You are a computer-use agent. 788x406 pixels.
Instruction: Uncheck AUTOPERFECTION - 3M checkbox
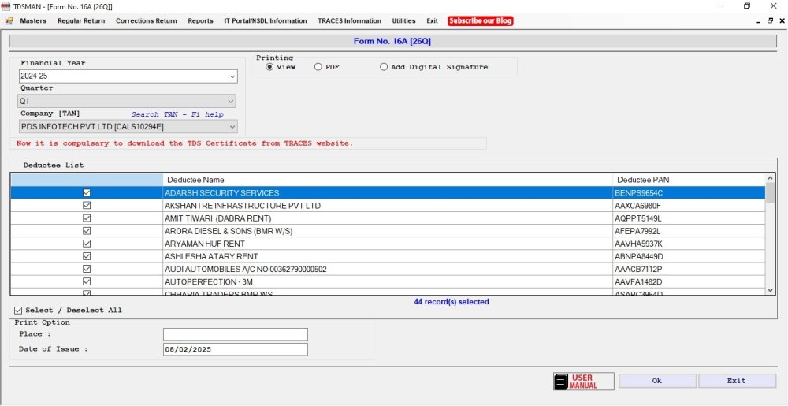click(87, 281)
